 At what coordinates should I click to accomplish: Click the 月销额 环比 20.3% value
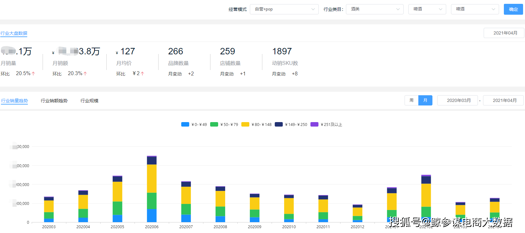click(x=75, y=74)
